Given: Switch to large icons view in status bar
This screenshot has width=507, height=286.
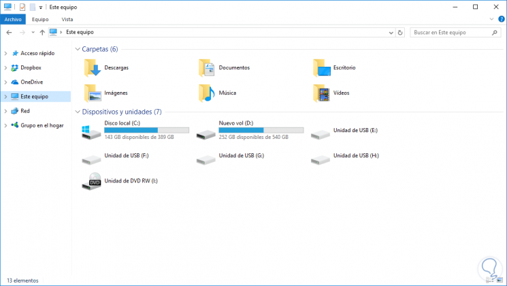Looking at the screenshot, I should coord(500,280).
